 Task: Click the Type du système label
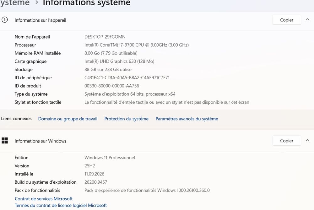[x=31, y=94]
